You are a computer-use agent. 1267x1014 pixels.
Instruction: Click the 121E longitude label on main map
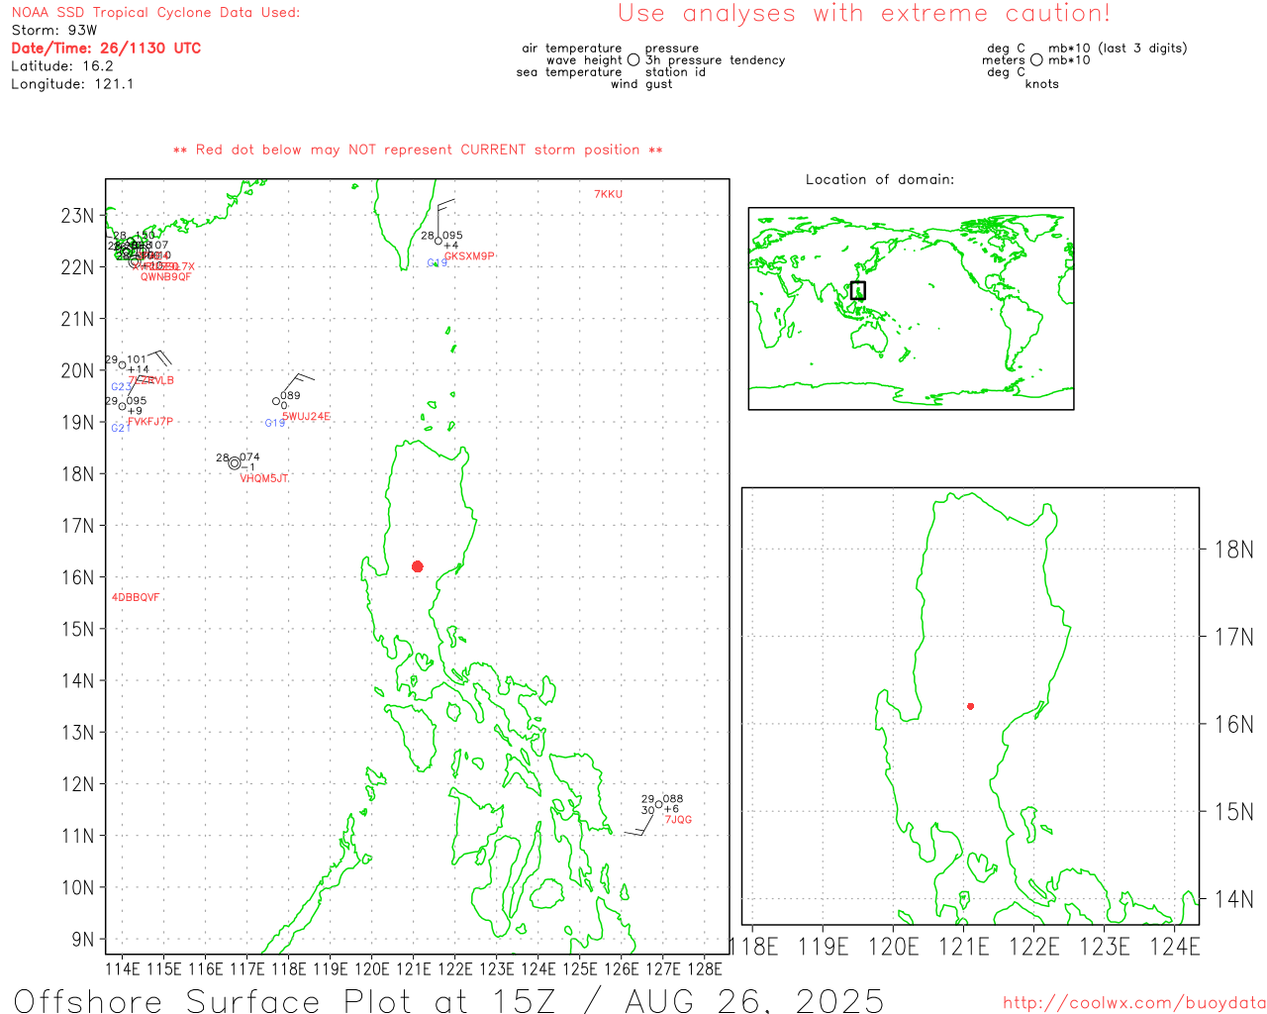click(x=414, y=968)
